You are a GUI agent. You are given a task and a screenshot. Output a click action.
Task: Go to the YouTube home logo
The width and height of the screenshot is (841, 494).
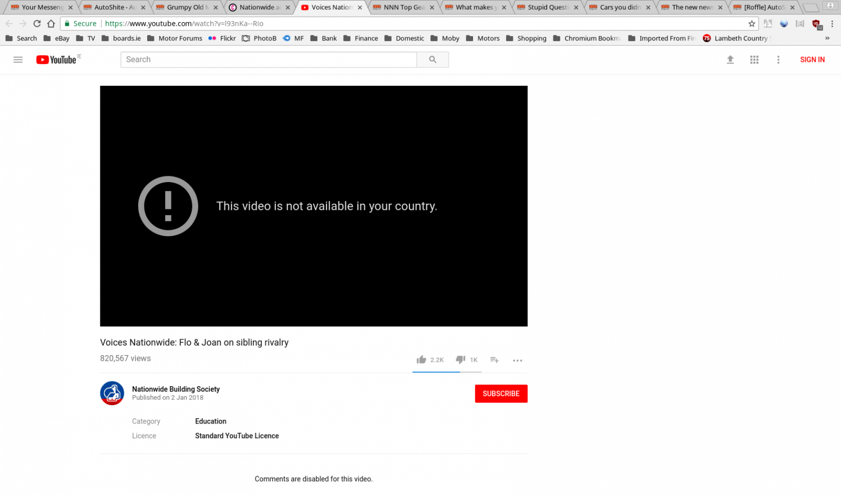(56, 60)
